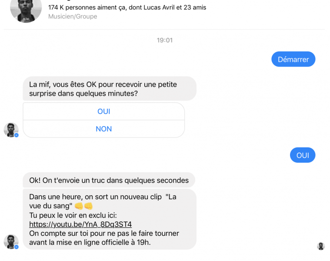Click the small seen-receipt avatar at bottom right
Image resolution: width=330 pixels, height=261 pixels.
pos(321,246)
